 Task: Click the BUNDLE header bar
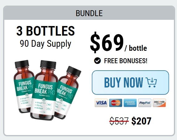coord(89,13)
